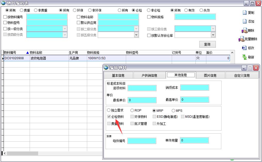This screenshot has width=262, height=162.
Task: Select the 贵重 radio button
Action: pyautogui.click(x=21, y=10)
